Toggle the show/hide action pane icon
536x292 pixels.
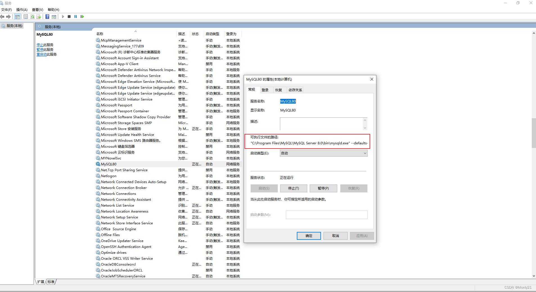54,17
